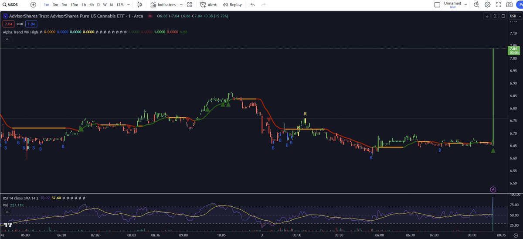The width and height of the screenshot is (523, 239).
Task: Select the Alpha Trend VIP High indicator legend
Action: 20,32
